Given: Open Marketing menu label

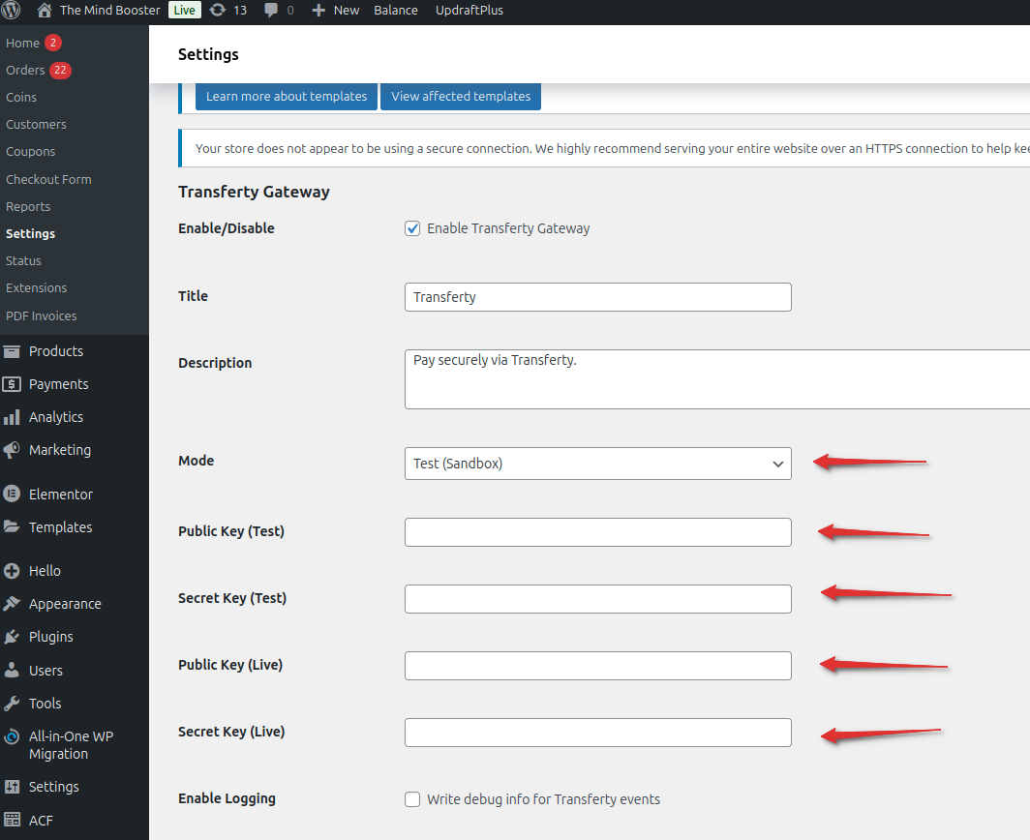Looking at the screenshot, I should 60,450.
